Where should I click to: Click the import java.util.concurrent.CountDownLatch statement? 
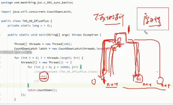pyautogui.click(x=36, y=12)
